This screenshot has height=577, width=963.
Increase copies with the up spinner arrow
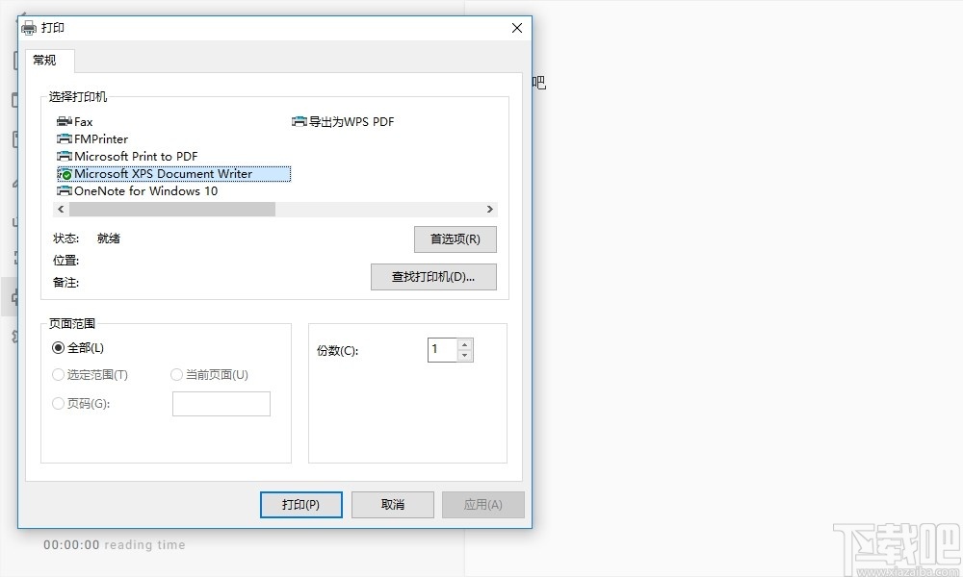click(x=465, y=344)
